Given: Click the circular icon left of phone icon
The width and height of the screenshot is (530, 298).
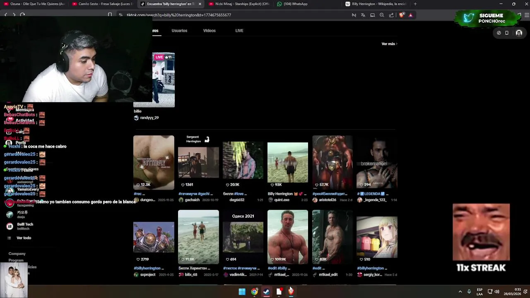Looking at the screenshot, I should (499, 33).
